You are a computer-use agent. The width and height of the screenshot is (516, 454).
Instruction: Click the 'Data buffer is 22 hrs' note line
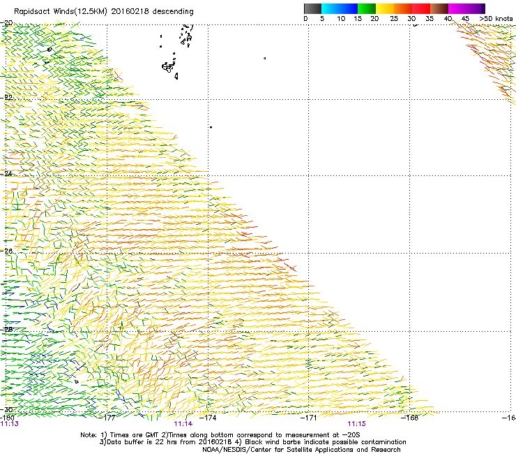252,442
